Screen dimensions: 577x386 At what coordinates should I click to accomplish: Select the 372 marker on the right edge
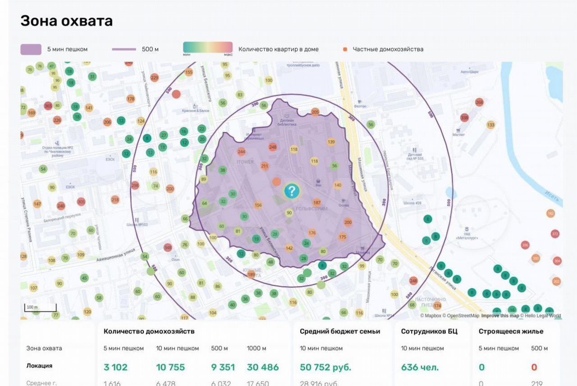click(x=555, y=234)
